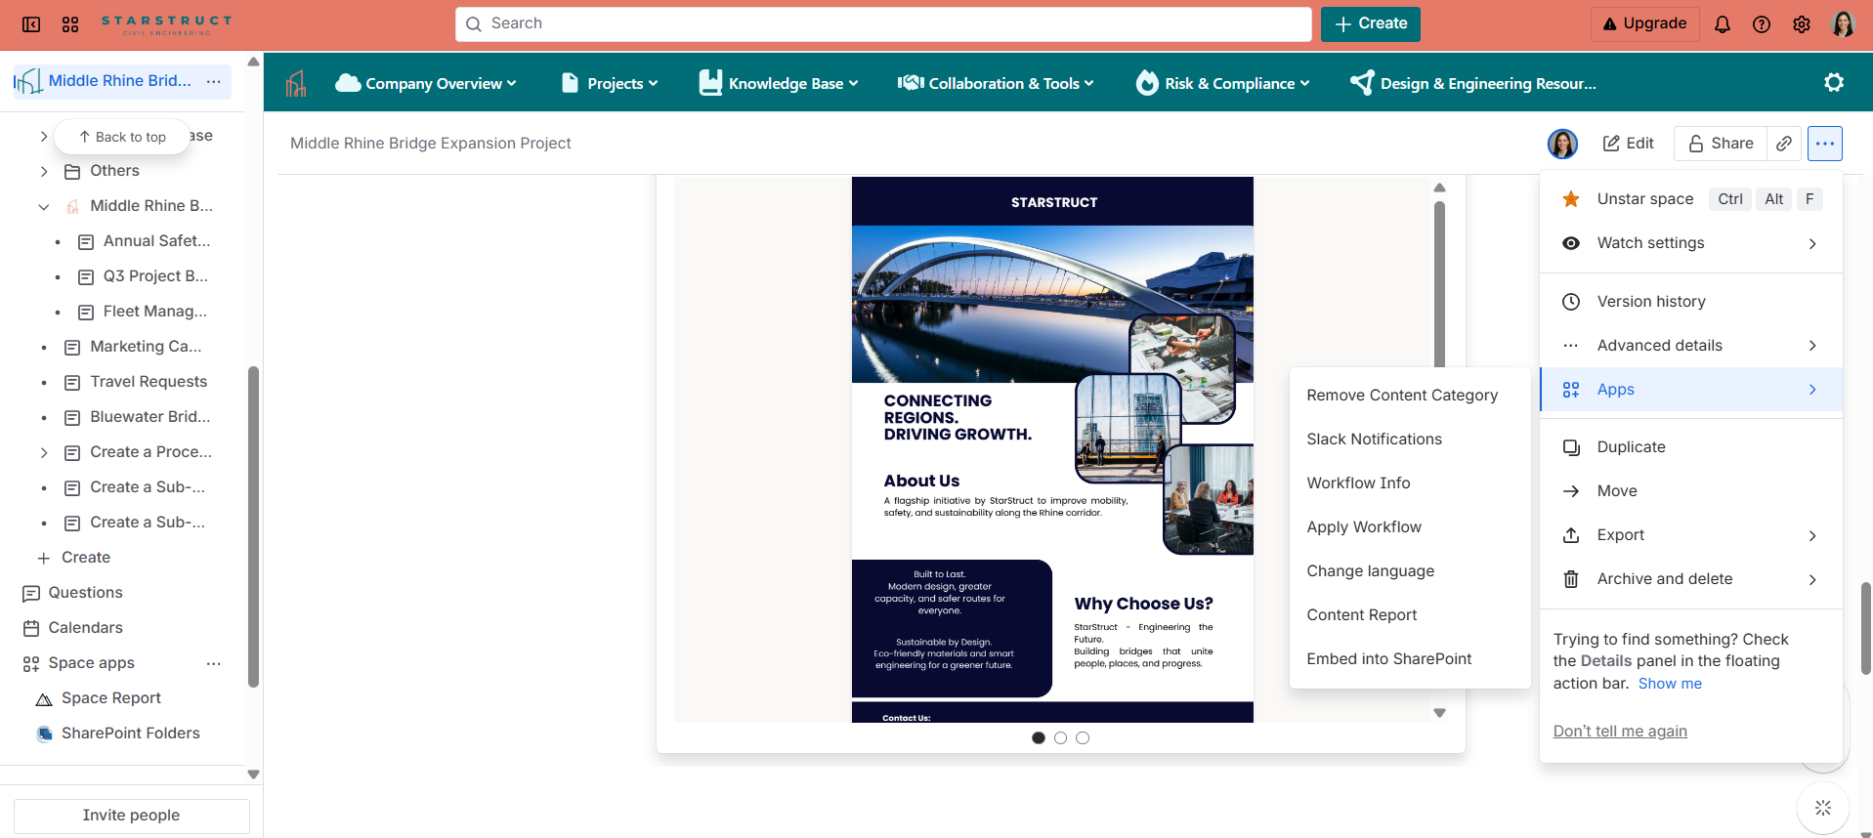Collapse the Middle Rhine B... tree item
1873x838 pixels.
[x=44, y=206]
